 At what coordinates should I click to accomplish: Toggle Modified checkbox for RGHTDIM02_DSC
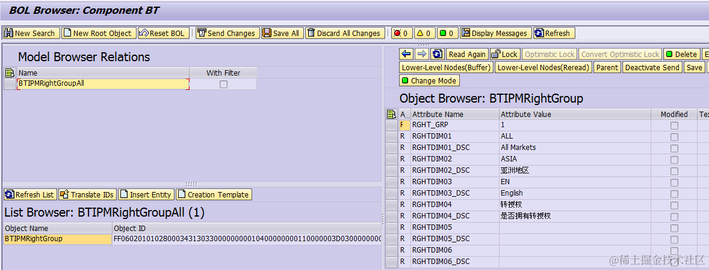pyautogui.click(x=674, y=171)
